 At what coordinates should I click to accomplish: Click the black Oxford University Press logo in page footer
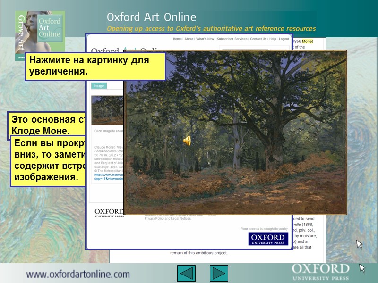pos(109,213)
